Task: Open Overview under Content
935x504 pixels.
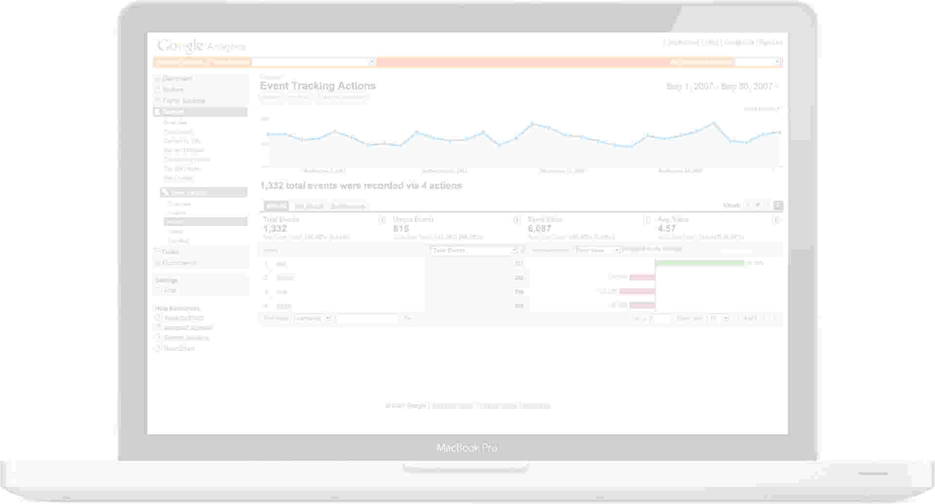Action: click(175, 123)
